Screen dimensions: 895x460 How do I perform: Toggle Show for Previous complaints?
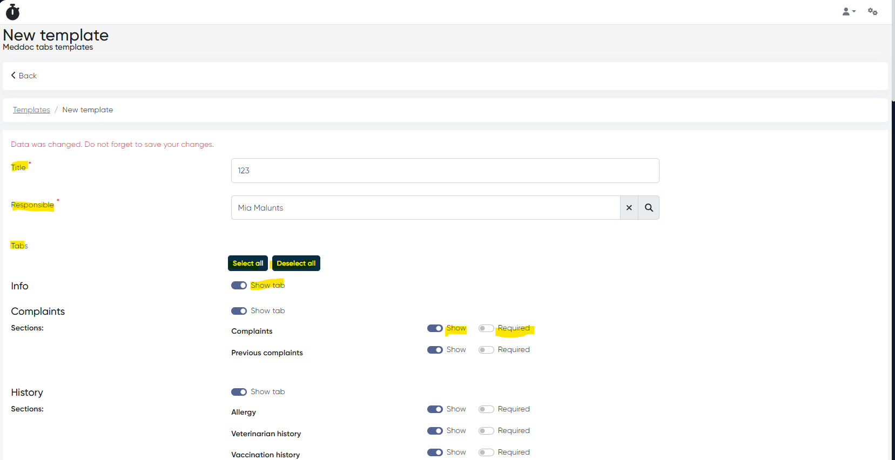(x=435, y=350)
